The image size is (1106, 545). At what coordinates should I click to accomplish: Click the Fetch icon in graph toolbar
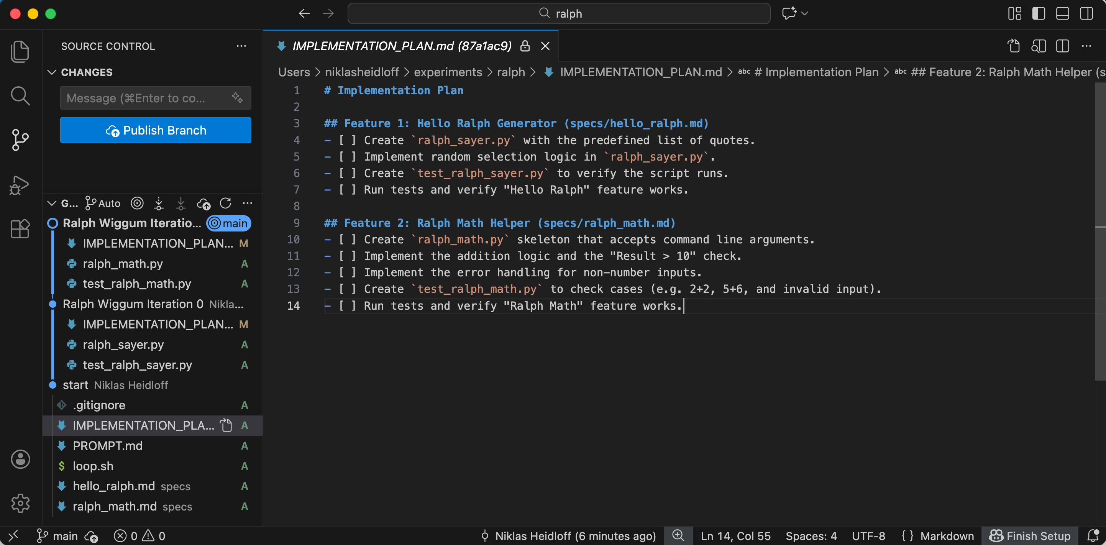[158, 203]
